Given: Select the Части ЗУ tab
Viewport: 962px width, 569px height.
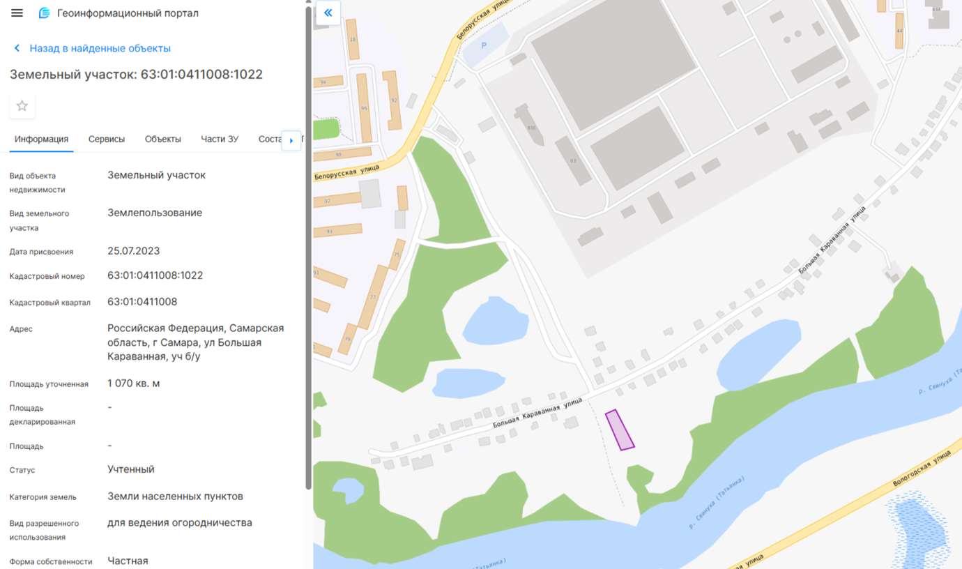Looking at the screenshot, I should tap(220, 139).
